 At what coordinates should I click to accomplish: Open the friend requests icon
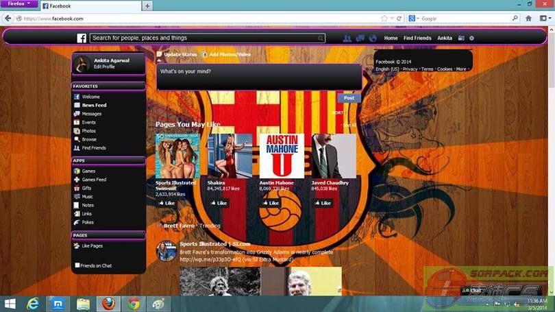point(347,38)
